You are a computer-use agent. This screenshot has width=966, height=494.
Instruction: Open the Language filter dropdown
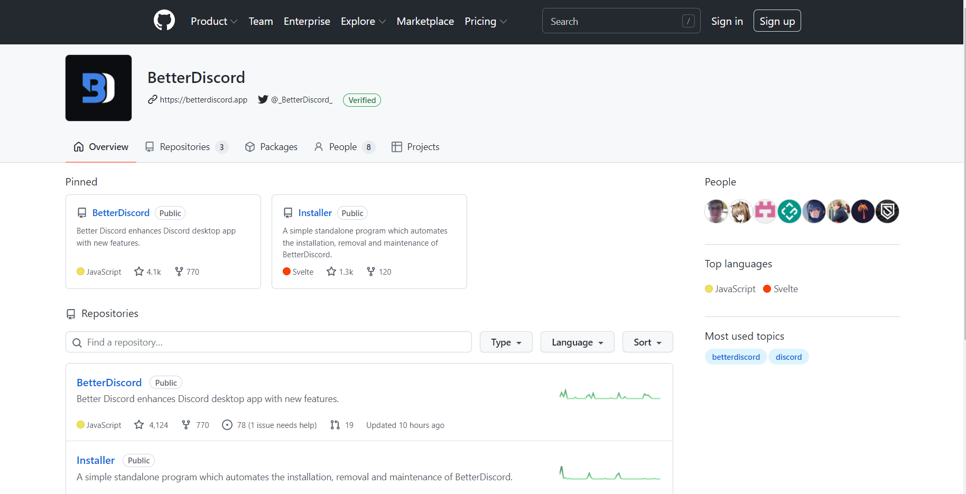pos(577,342)
